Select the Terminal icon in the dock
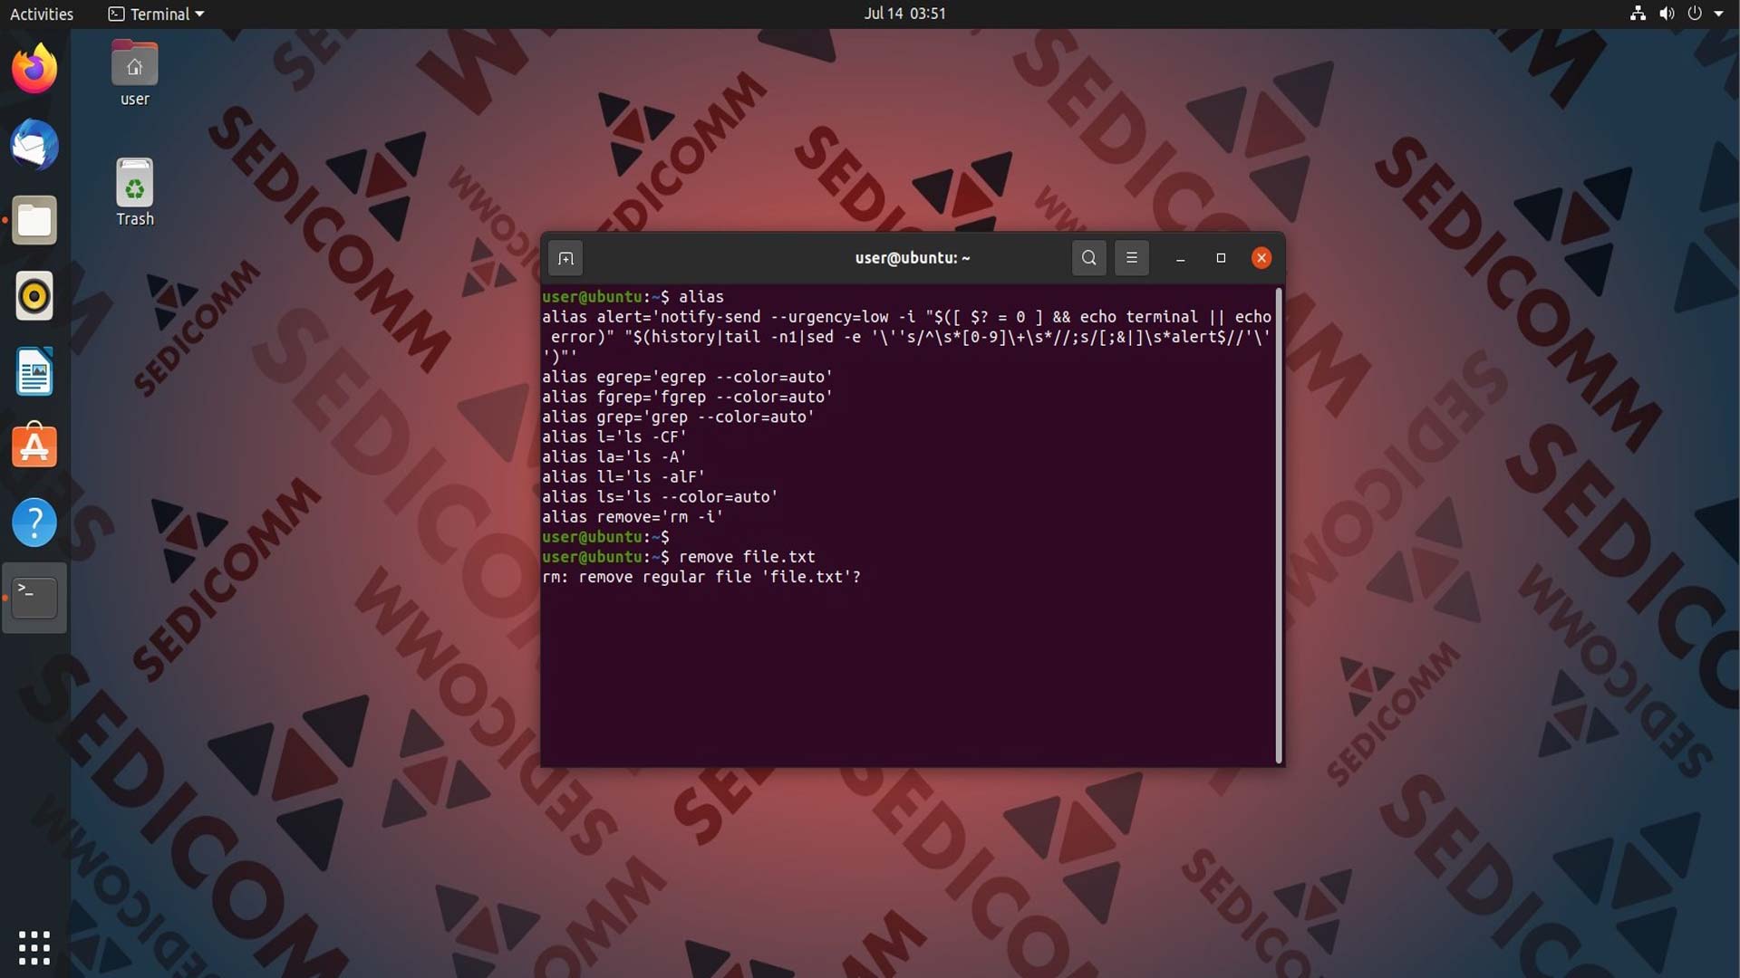The width and height of the screenshot is (1740, 978). [34, 598]
